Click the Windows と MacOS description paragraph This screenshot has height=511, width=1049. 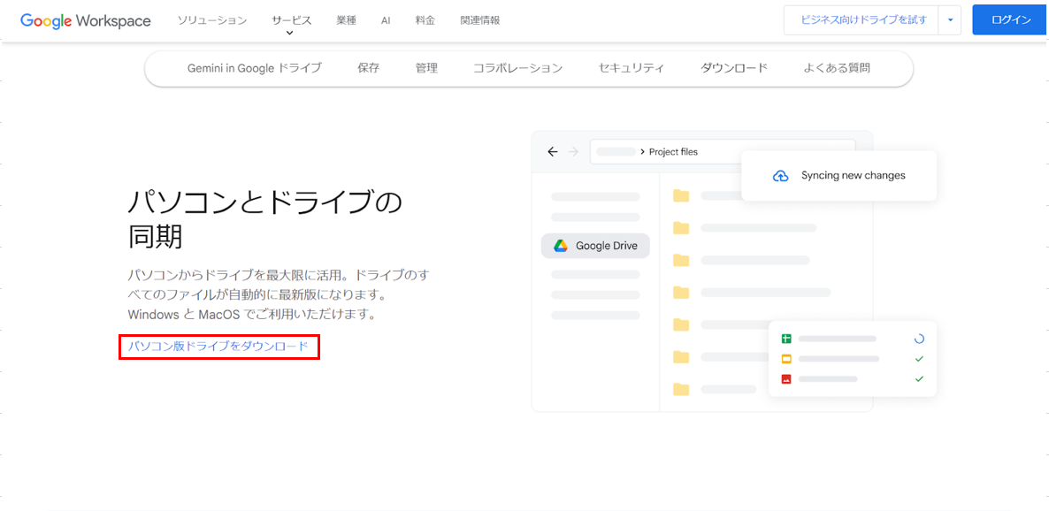click(x=279, y=294)
